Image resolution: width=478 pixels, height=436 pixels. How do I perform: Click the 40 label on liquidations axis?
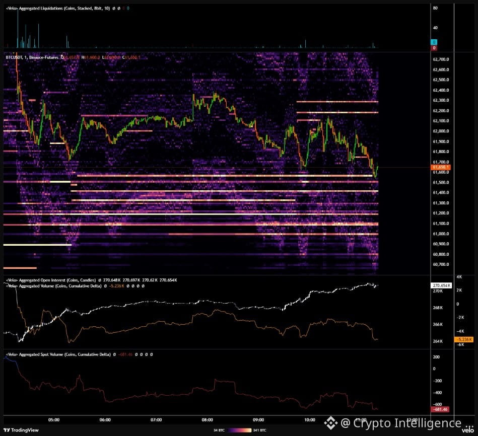[435, 28]
